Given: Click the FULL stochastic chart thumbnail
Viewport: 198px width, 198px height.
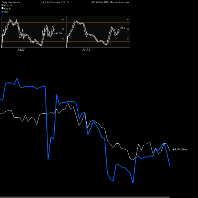Looking at the screenshot, I should (x=98, y=32).
